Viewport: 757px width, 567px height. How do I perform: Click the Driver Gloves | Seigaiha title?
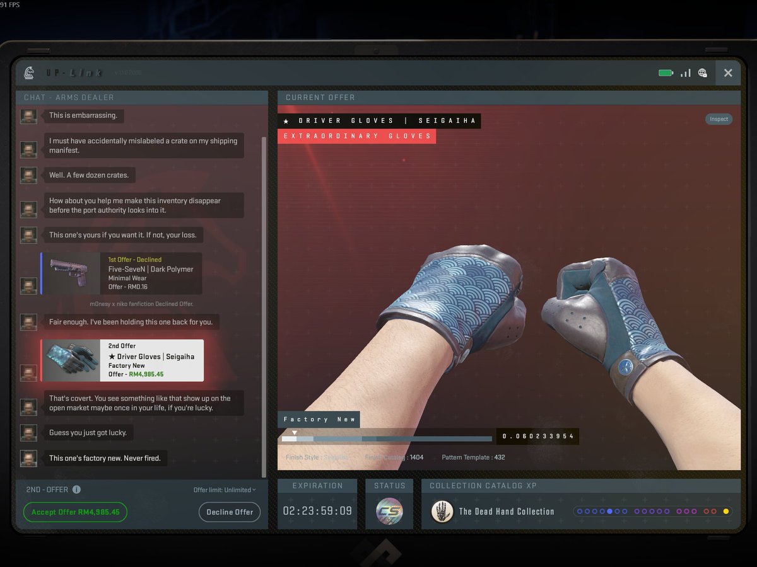(x=379, y=120)
